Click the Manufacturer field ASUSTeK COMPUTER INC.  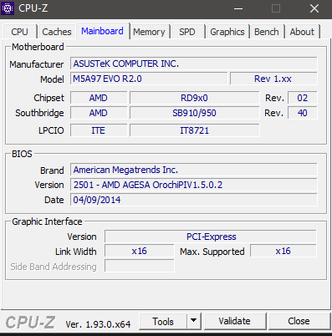coord(193,64)
